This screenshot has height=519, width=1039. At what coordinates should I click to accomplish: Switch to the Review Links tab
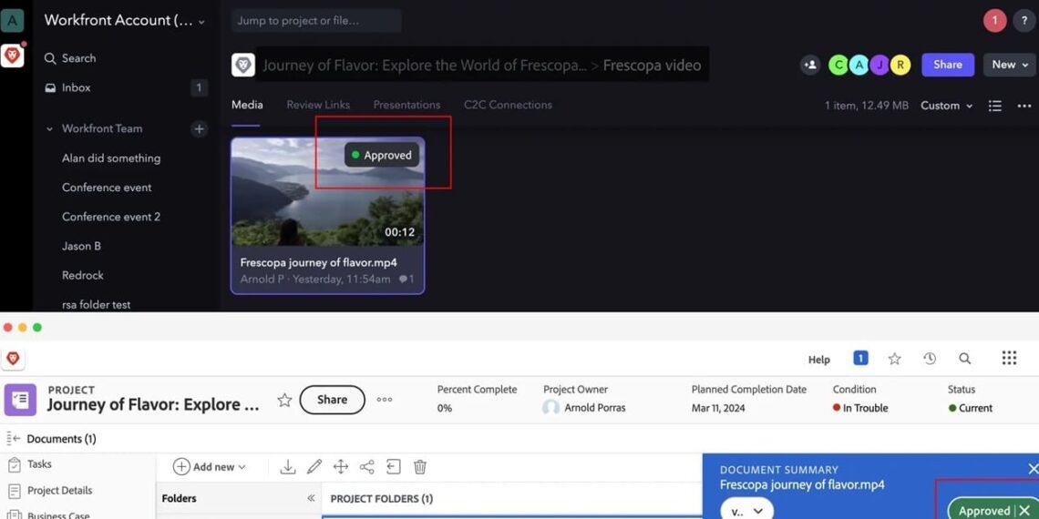click(x=318, y=105)
